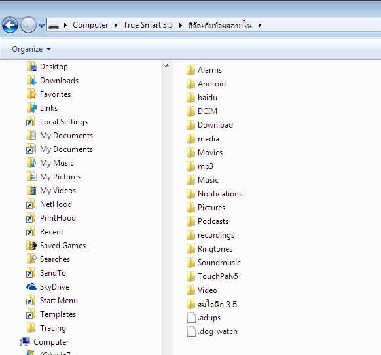
Task: Select True Smart 3.5 in breadcrumb
Action: point(148,25)
